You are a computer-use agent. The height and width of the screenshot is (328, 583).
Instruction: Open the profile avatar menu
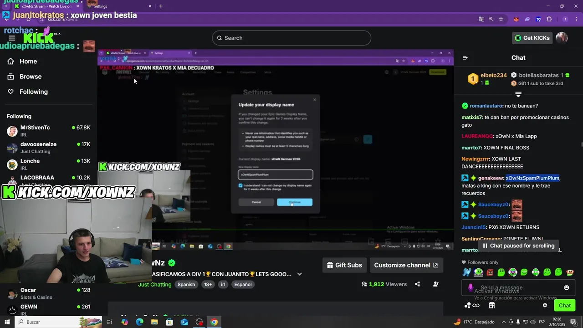[562, 38]
